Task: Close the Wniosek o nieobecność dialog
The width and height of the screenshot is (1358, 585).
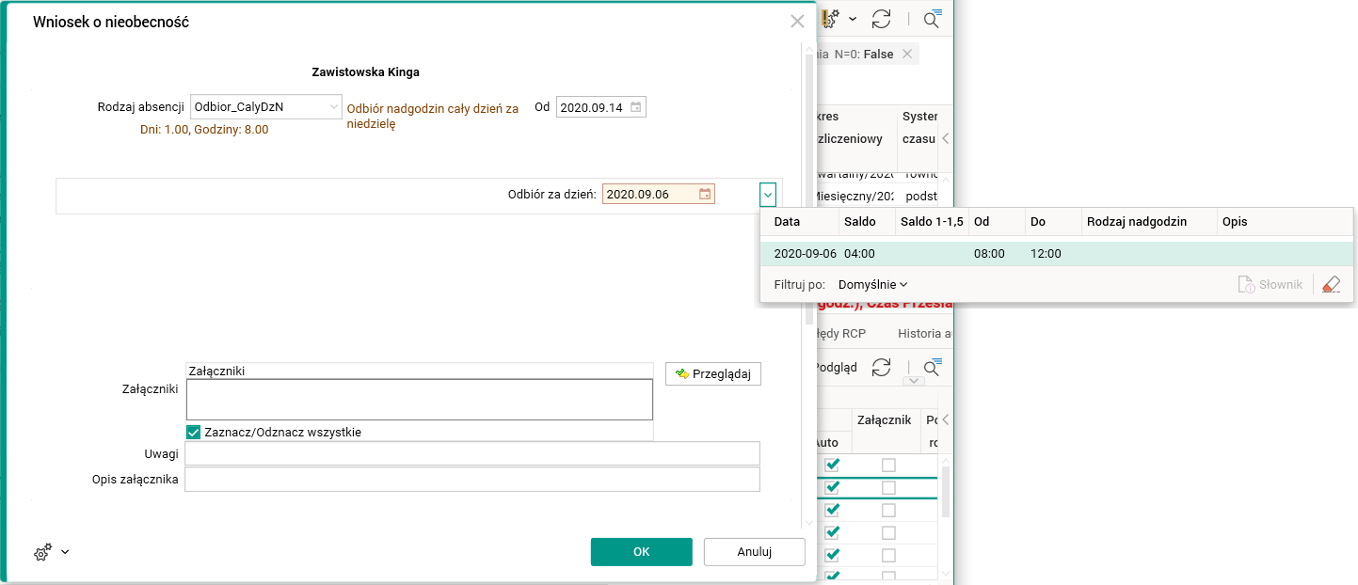Action: [x=797, y=22]
